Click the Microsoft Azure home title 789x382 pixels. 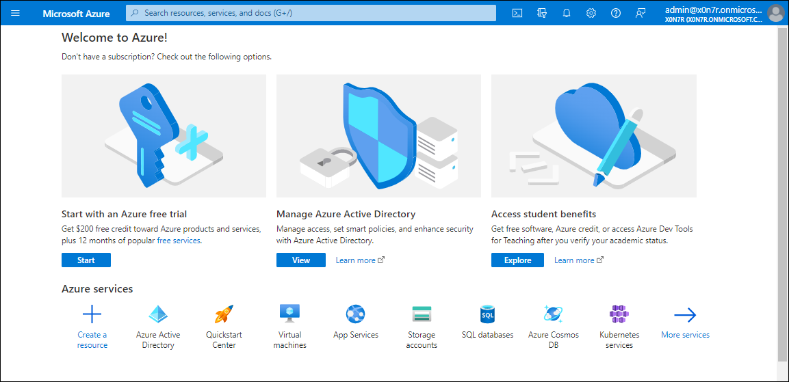pyautogui.click(x=76, y=14)
